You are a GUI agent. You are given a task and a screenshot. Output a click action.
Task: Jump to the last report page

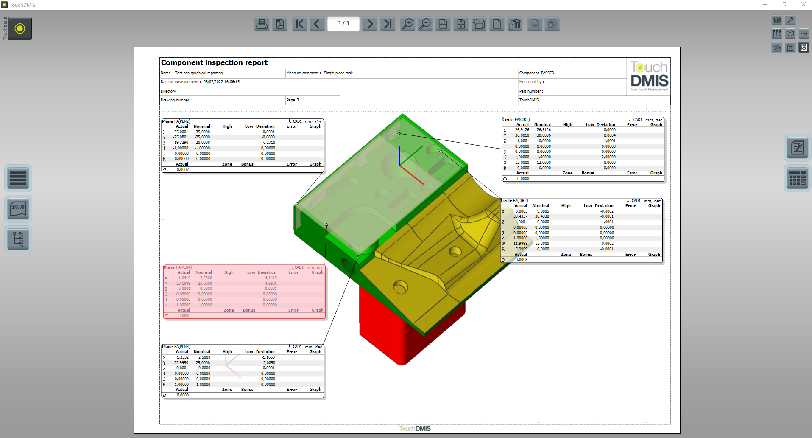[388, 24]
